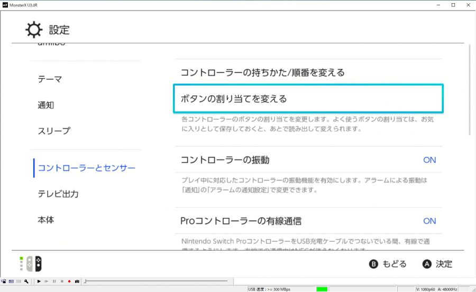This screenshot has width=476, height=292.
Task: Click もどる to go back
Action: click(x=395, y=264)
